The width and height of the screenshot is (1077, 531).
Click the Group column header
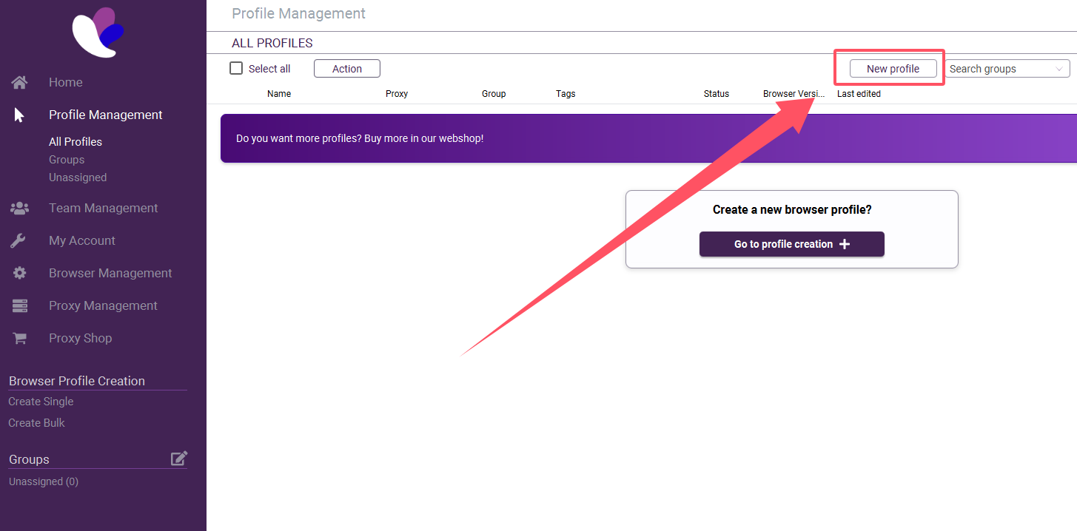[494, 94]
